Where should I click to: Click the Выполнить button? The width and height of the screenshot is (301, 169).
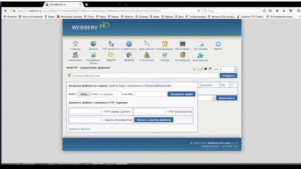coord(227,98)
